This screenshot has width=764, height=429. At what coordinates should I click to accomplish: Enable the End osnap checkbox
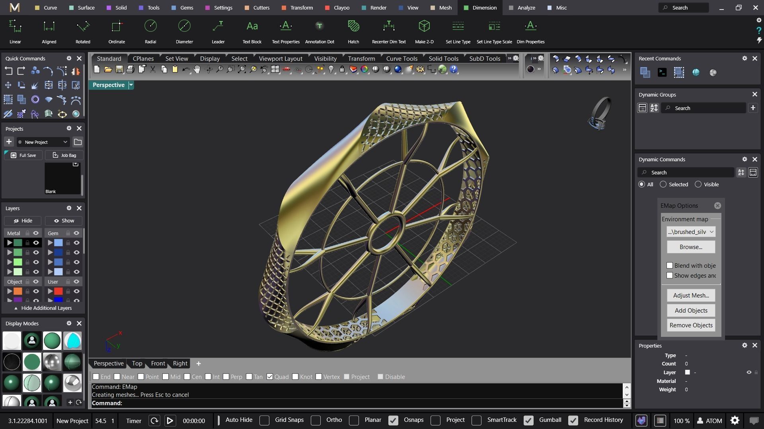tap(96, 377)
